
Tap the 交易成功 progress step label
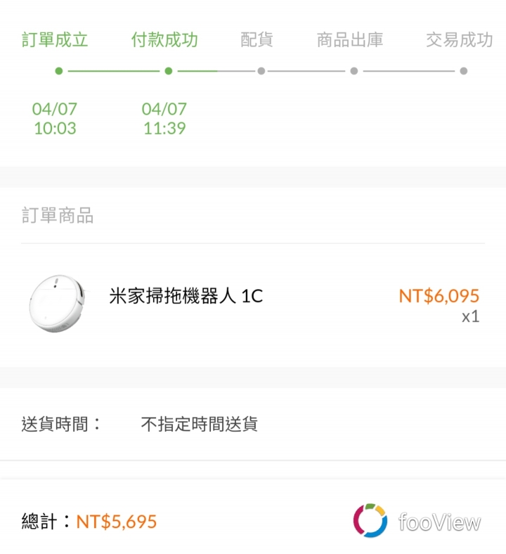pyautogui.click(x=460, y=39)
